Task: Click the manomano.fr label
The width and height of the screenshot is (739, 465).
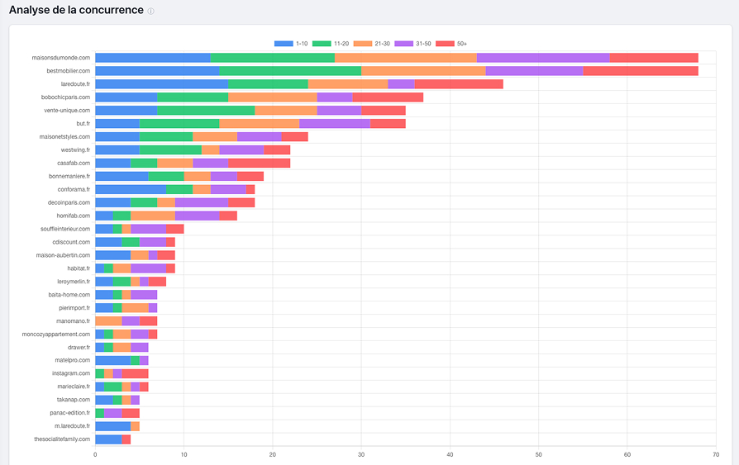Action: (73, 321)
